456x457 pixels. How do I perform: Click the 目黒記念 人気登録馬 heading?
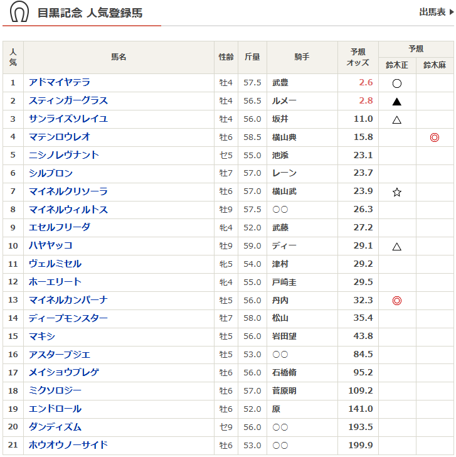tap(90, 13)
